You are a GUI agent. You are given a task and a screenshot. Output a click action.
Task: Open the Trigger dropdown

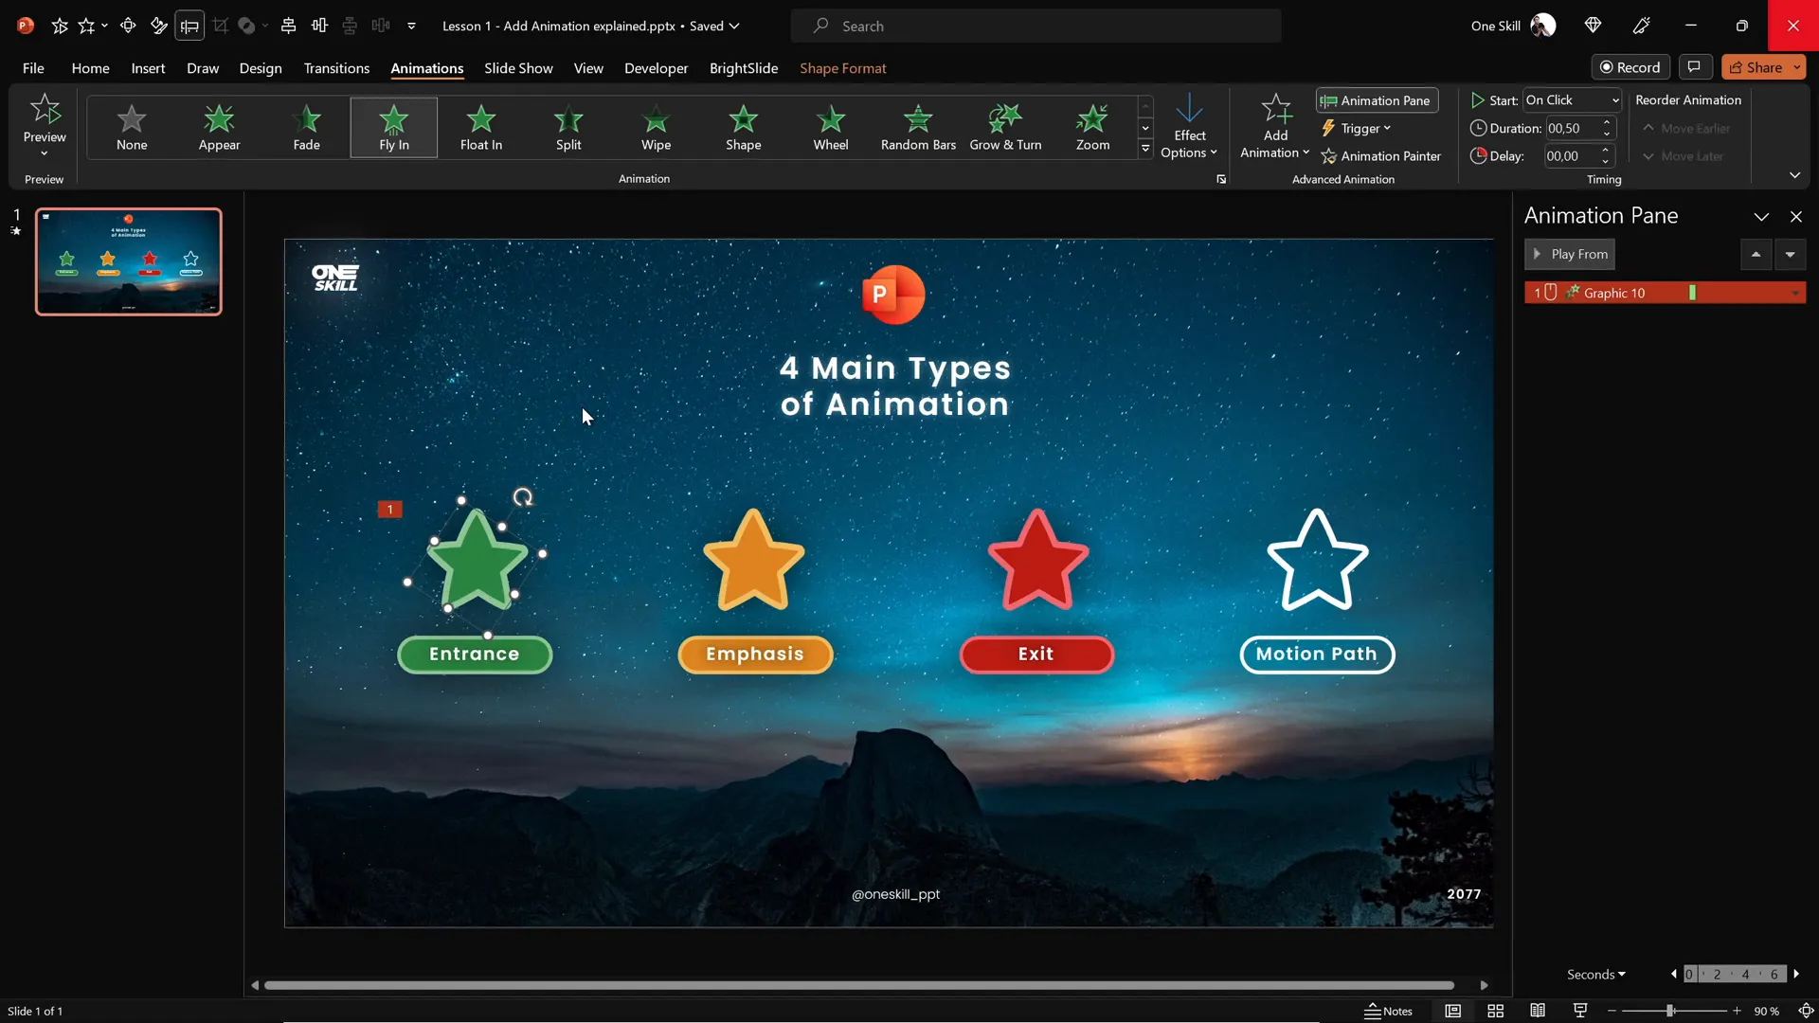(x=1357, y=129)
